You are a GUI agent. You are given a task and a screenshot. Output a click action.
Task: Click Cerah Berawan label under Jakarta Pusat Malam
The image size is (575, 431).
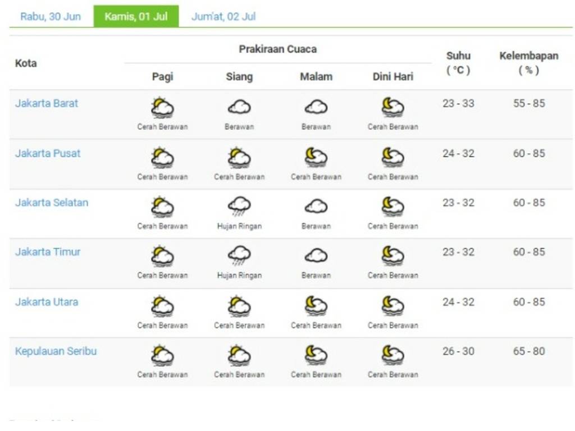point(316,177)
